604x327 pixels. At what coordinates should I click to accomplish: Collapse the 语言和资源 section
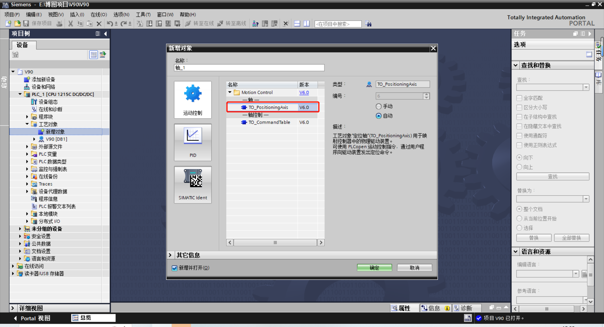[516, 252]
